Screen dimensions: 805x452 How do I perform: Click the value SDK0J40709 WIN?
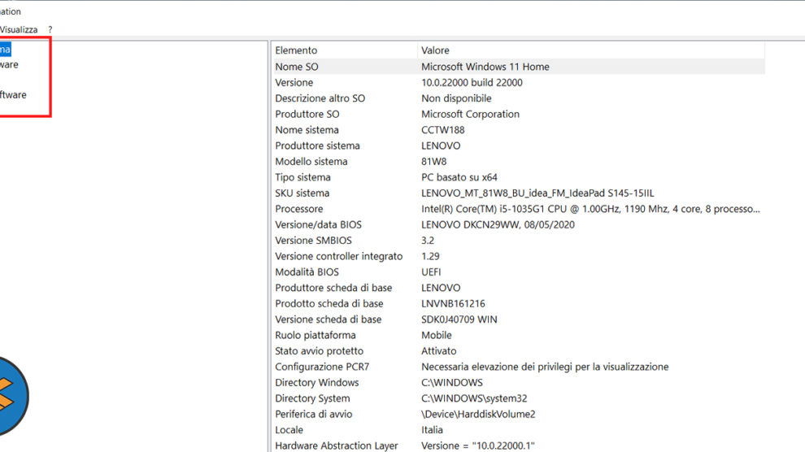pyautogui.click(x=459, y=319)
